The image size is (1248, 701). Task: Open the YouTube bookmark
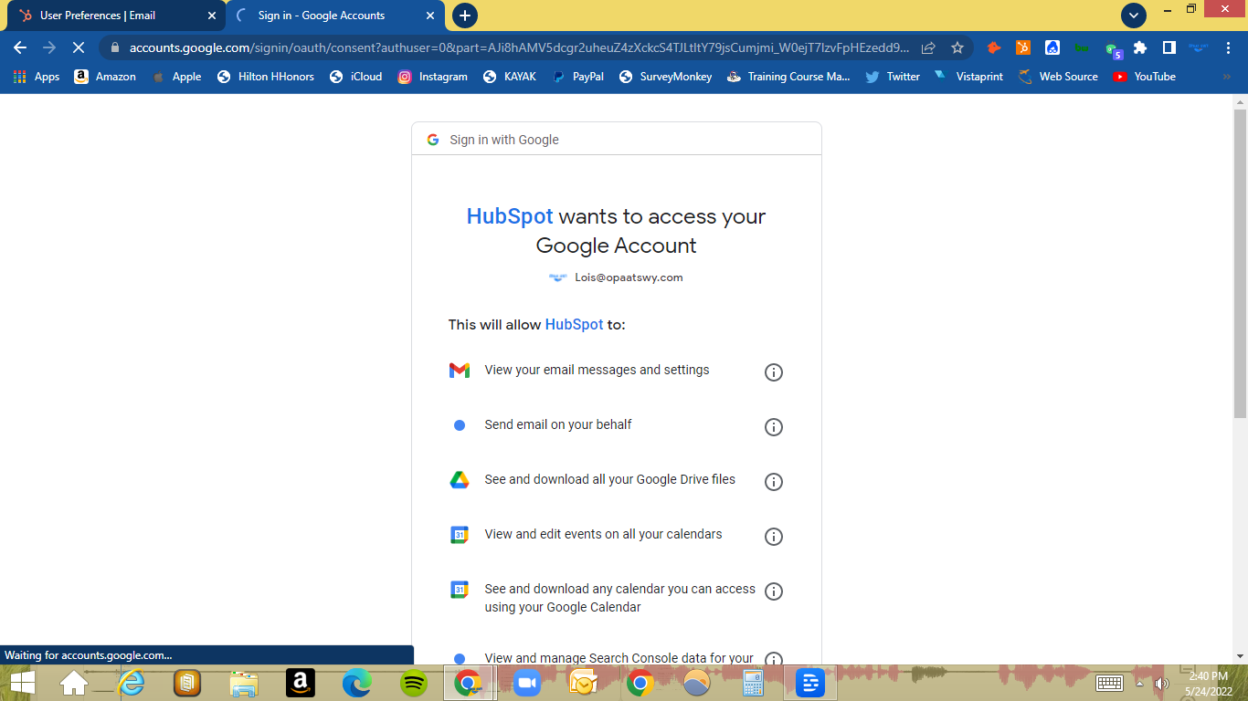1144,77
